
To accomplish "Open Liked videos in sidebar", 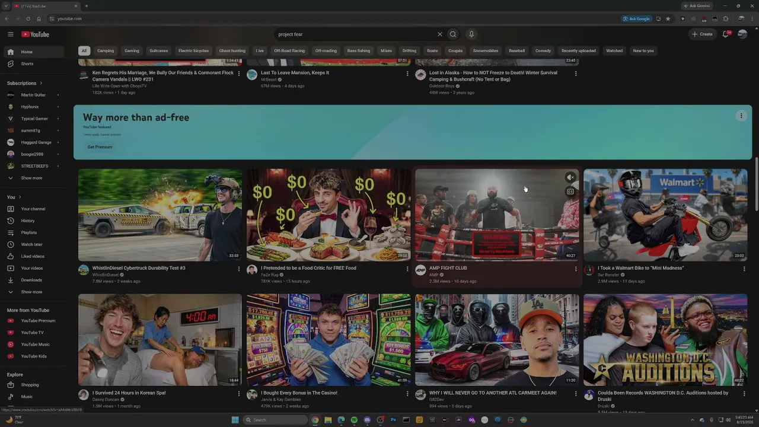I will click(x=36, y=256).
